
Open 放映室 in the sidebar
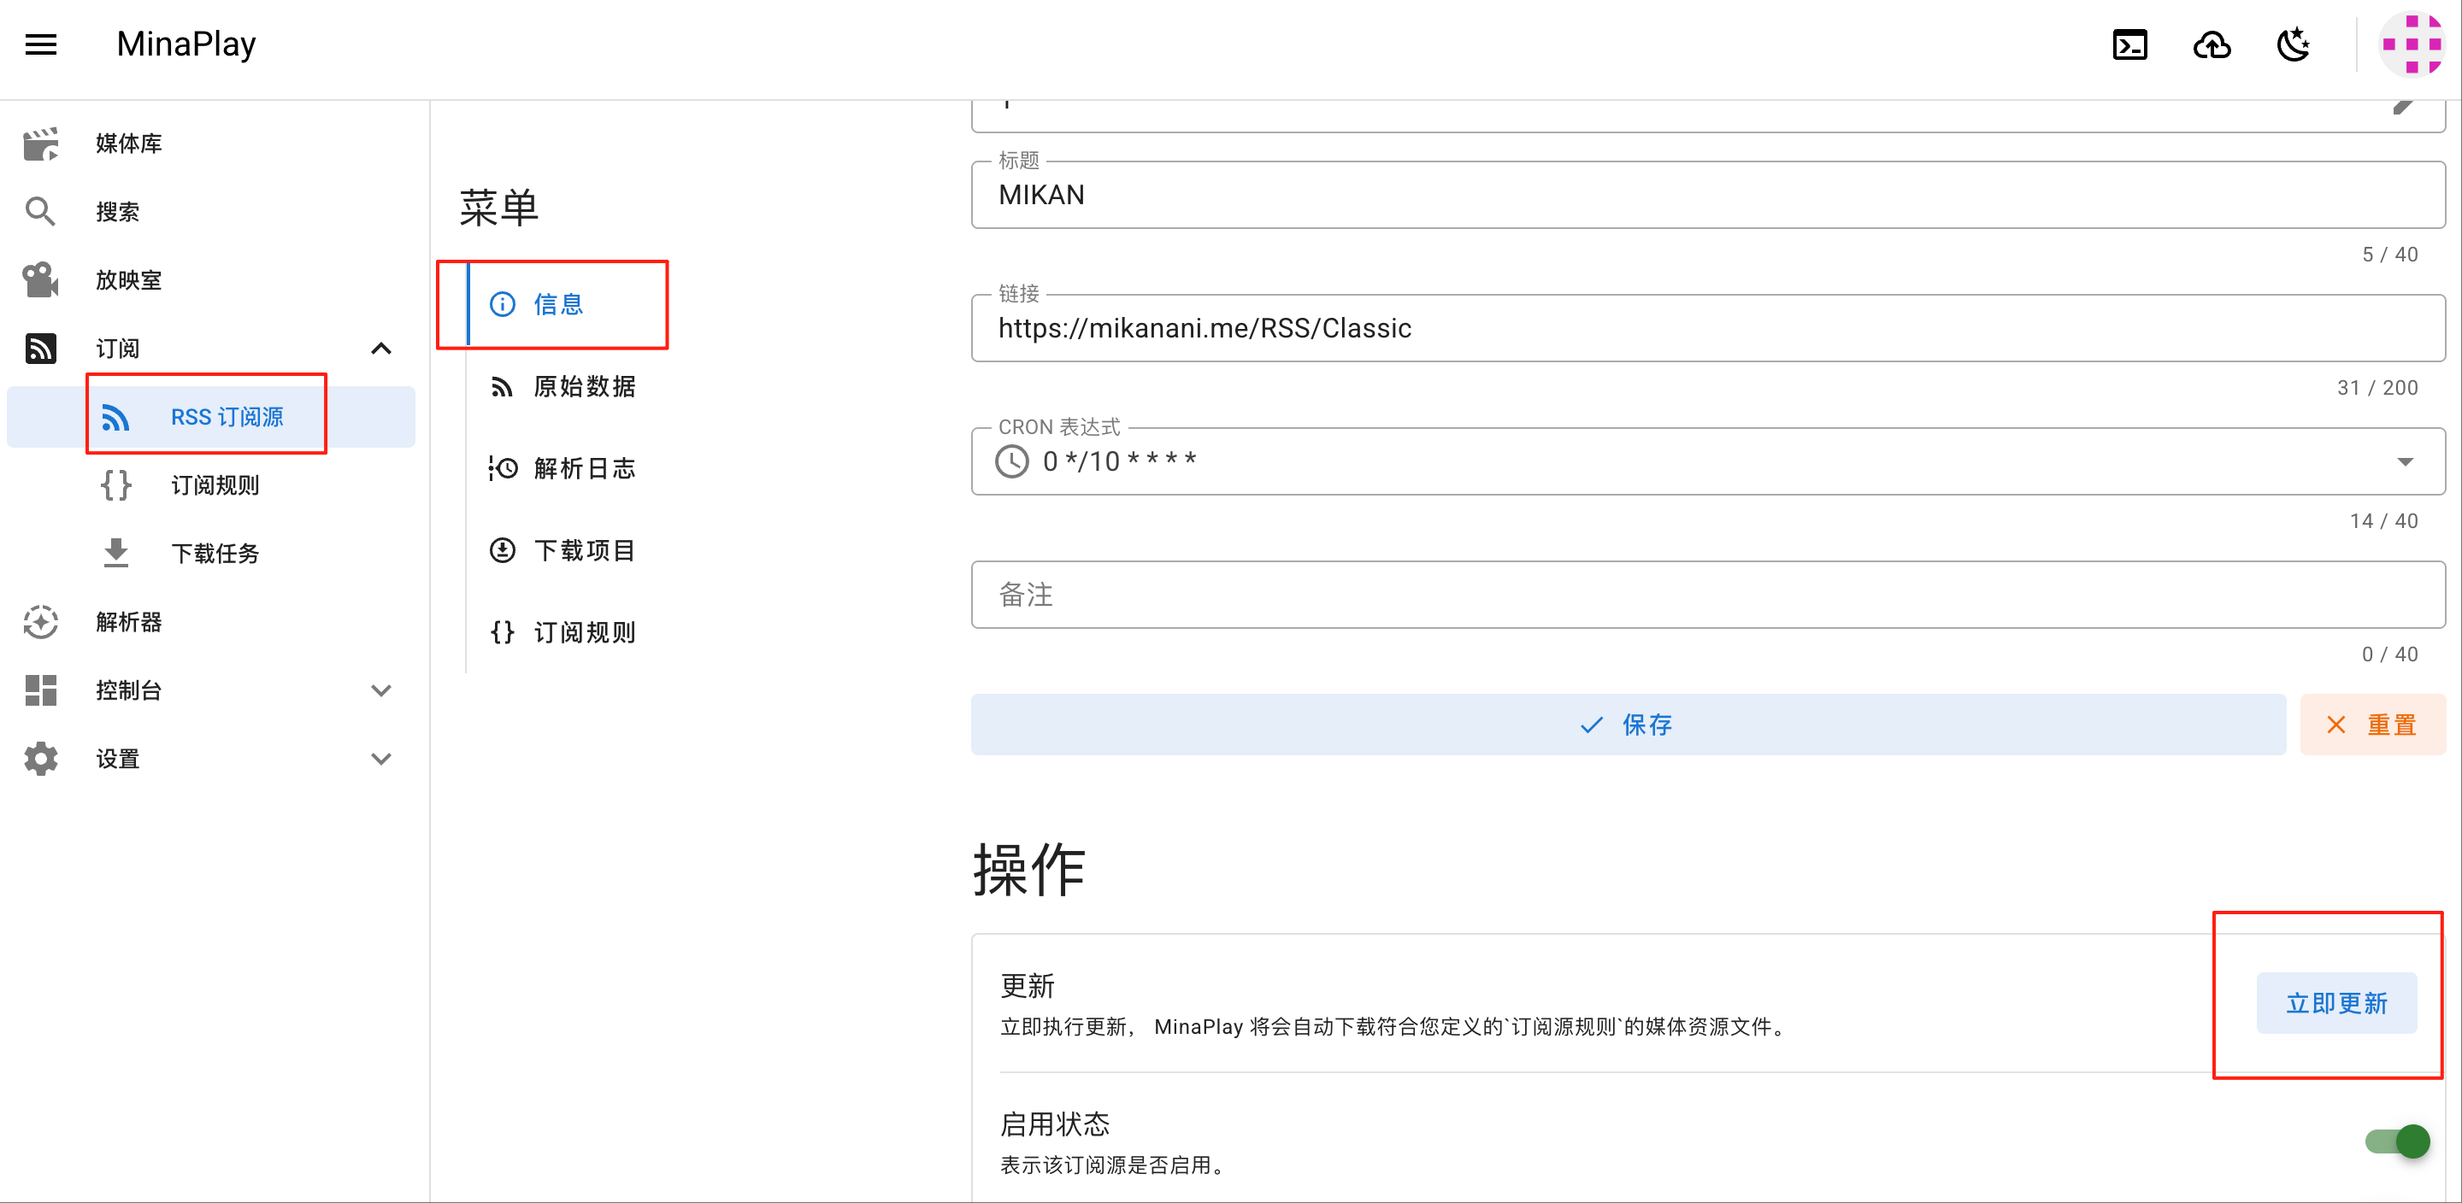coord(211,280)
